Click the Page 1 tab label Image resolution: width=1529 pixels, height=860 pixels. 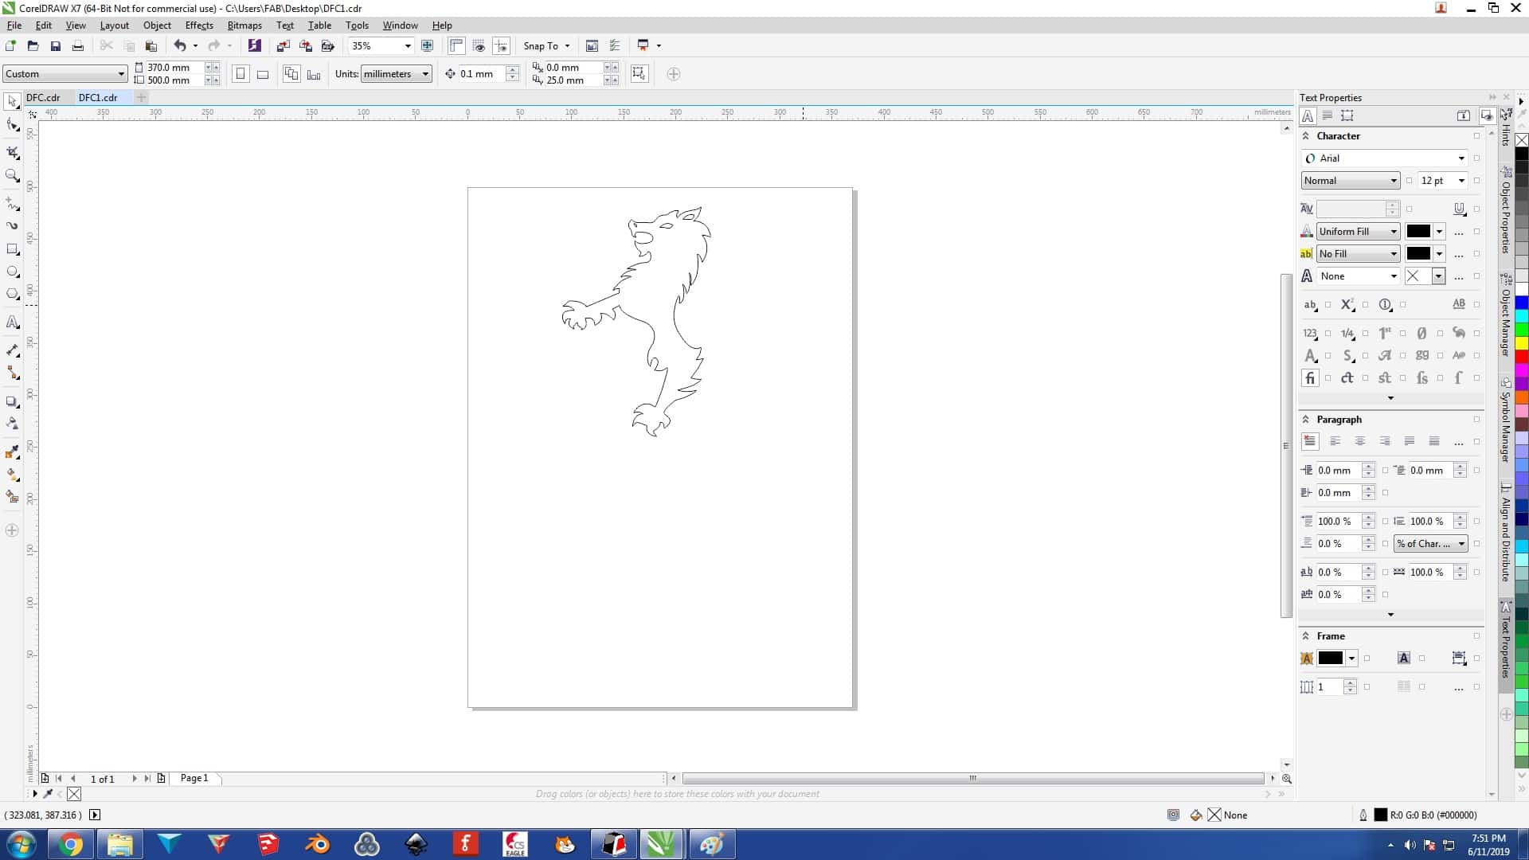pyautogui.click(x=194, y=778)
